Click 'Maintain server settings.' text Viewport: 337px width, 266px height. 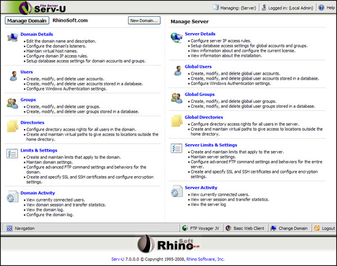point(213,157)
